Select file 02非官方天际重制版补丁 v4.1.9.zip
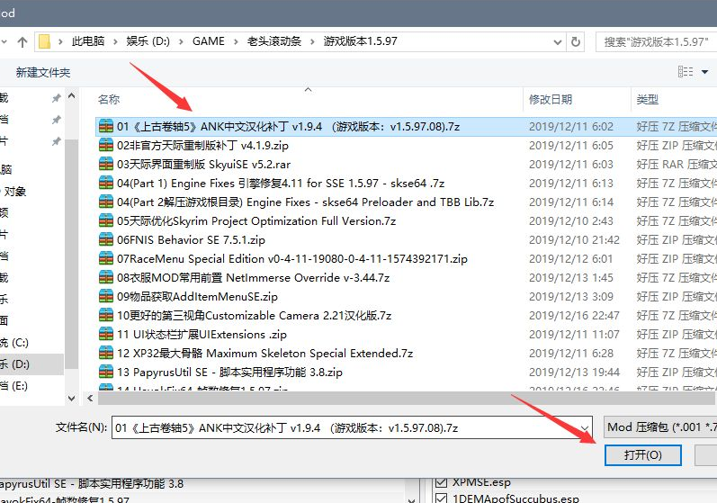 [202, 146]
